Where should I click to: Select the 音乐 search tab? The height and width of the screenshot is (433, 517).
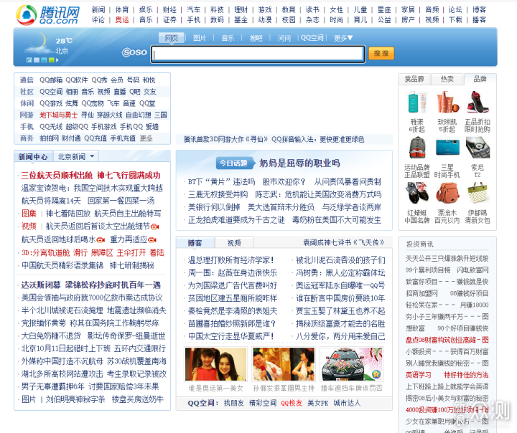point(228,38)
